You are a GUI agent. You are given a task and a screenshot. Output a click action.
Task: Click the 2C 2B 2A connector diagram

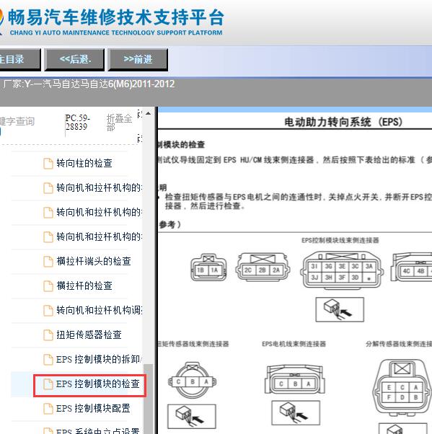tap(263, 267)
